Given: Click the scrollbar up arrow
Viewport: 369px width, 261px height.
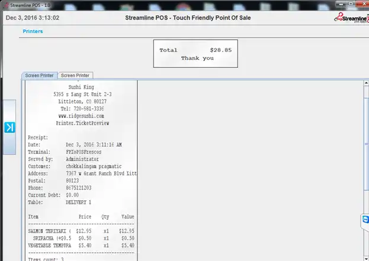Looking at the screenshot, I should (366, 83).
